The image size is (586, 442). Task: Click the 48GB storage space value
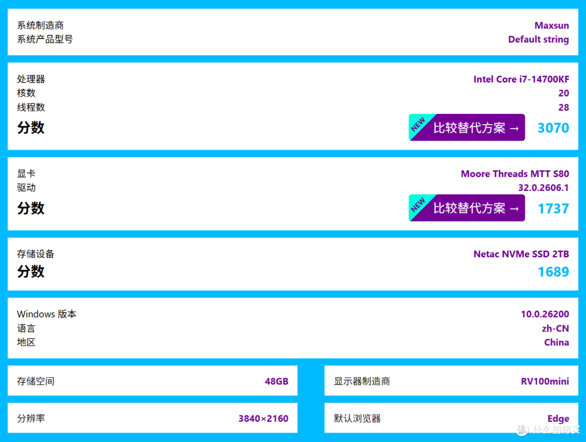(277, 381)
